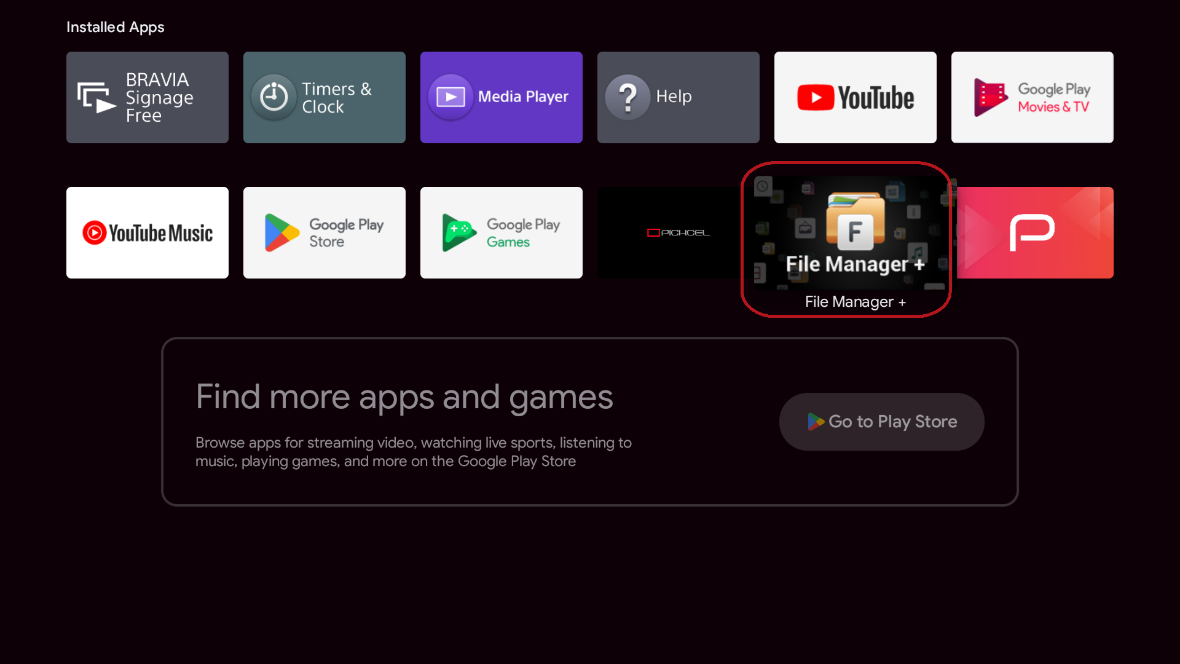Open the Help app
This screenshot has width=1180, height=664.
[678, 97]
